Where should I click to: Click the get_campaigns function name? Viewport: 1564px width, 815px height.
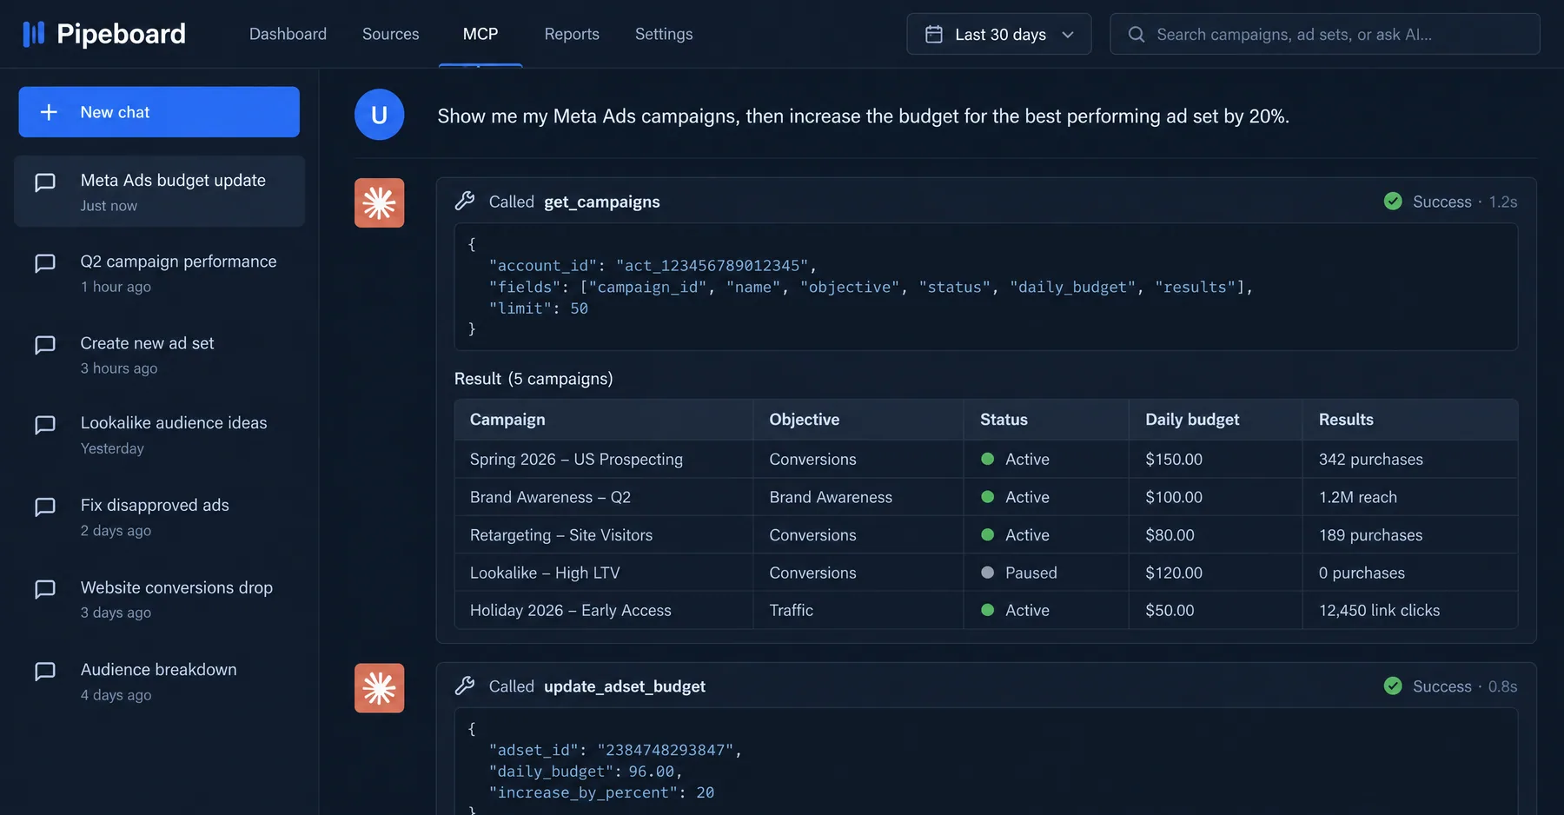coord(602,202)
